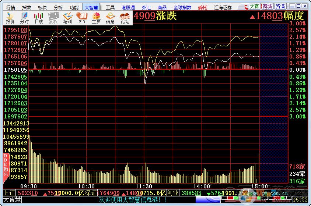Expand the 分析 analysis menu
The height and width of the screenshot is (206, 311).
(x=58, y=7)
